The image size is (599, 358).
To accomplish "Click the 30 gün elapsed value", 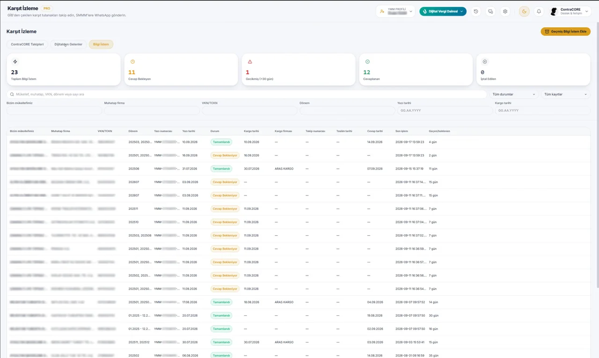I will [433, 315].
